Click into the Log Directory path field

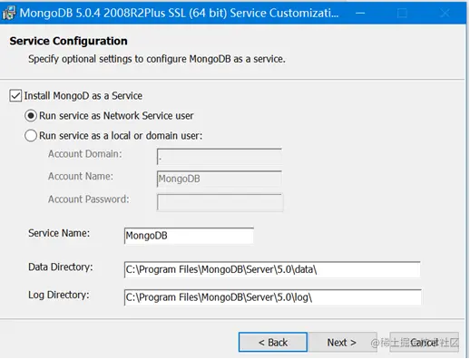(x=272, y=297)
